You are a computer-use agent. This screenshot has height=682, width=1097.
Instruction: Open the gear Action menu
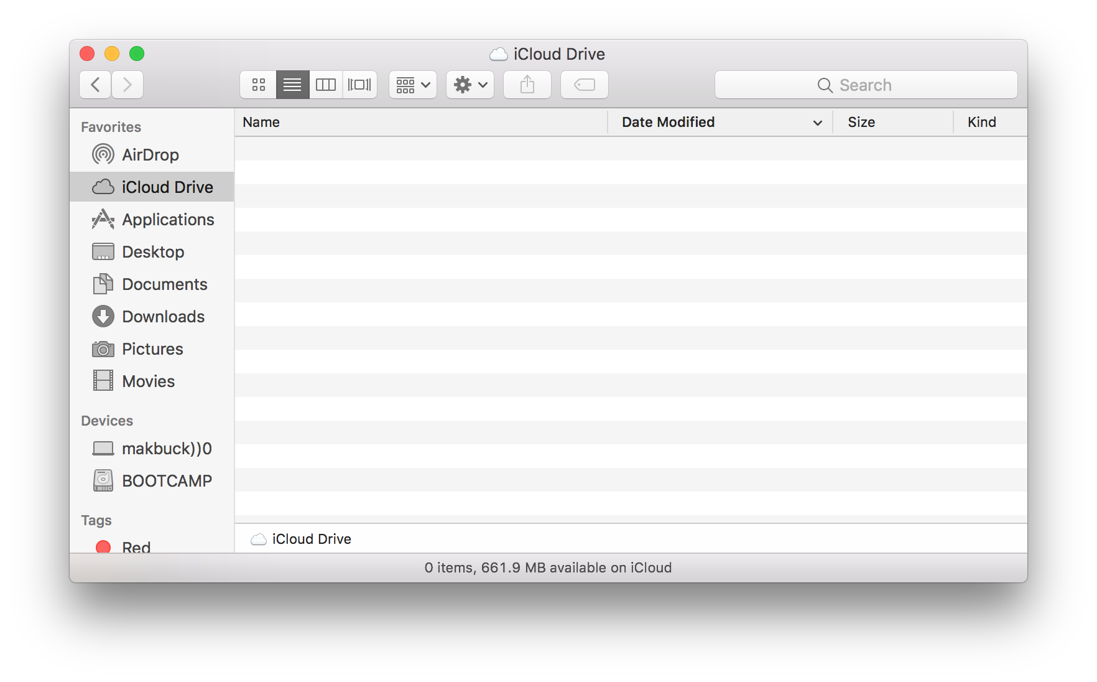click(x=470, y=85)
